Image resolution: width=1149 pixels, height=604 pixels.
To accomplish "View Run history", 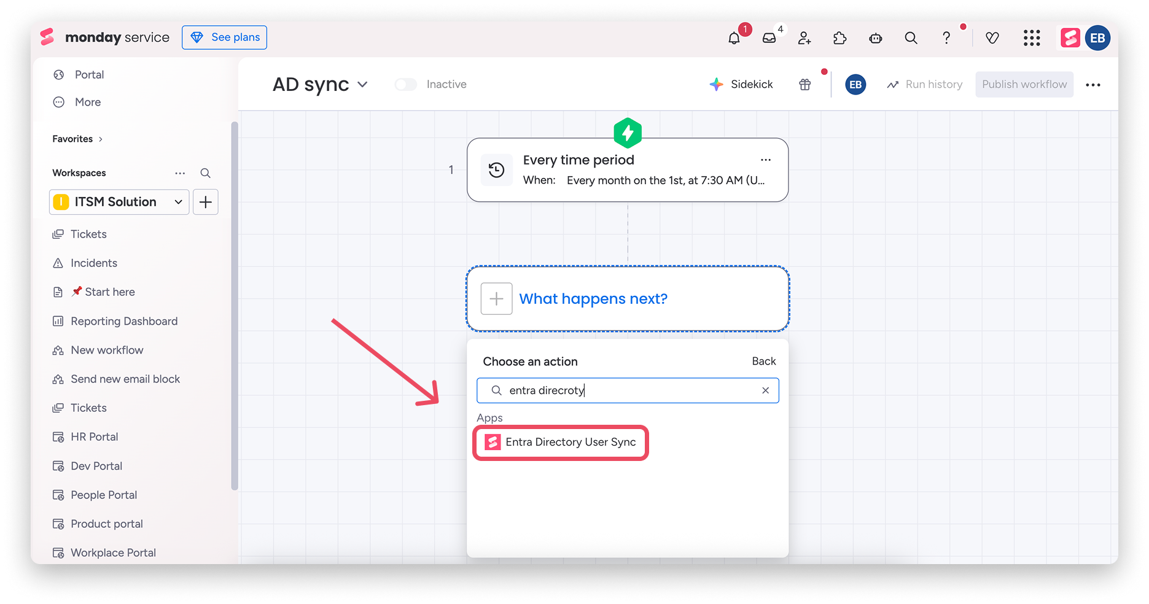I will (x=925, y=85).
